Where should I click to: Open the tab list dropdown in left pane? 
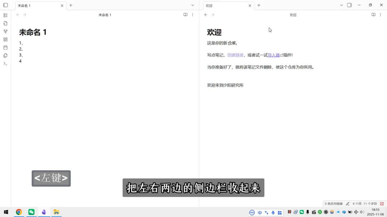click(192, 5)
